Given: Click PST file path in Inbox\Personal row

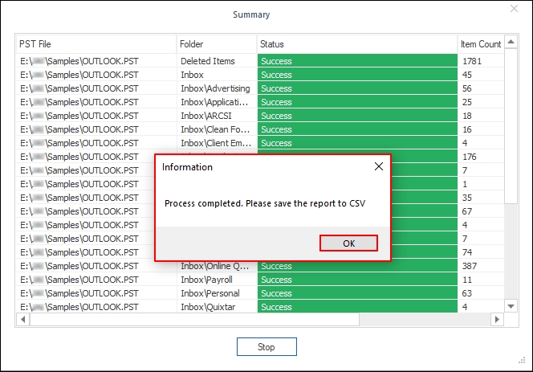Looking at the screenshot, I should coord(79,293).
